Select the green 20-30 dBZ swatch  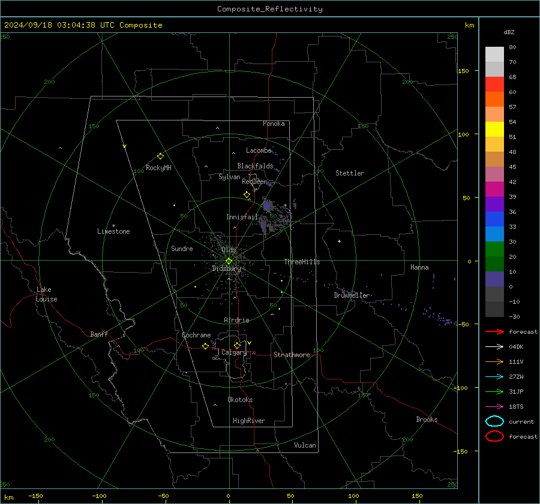[494, 249]
